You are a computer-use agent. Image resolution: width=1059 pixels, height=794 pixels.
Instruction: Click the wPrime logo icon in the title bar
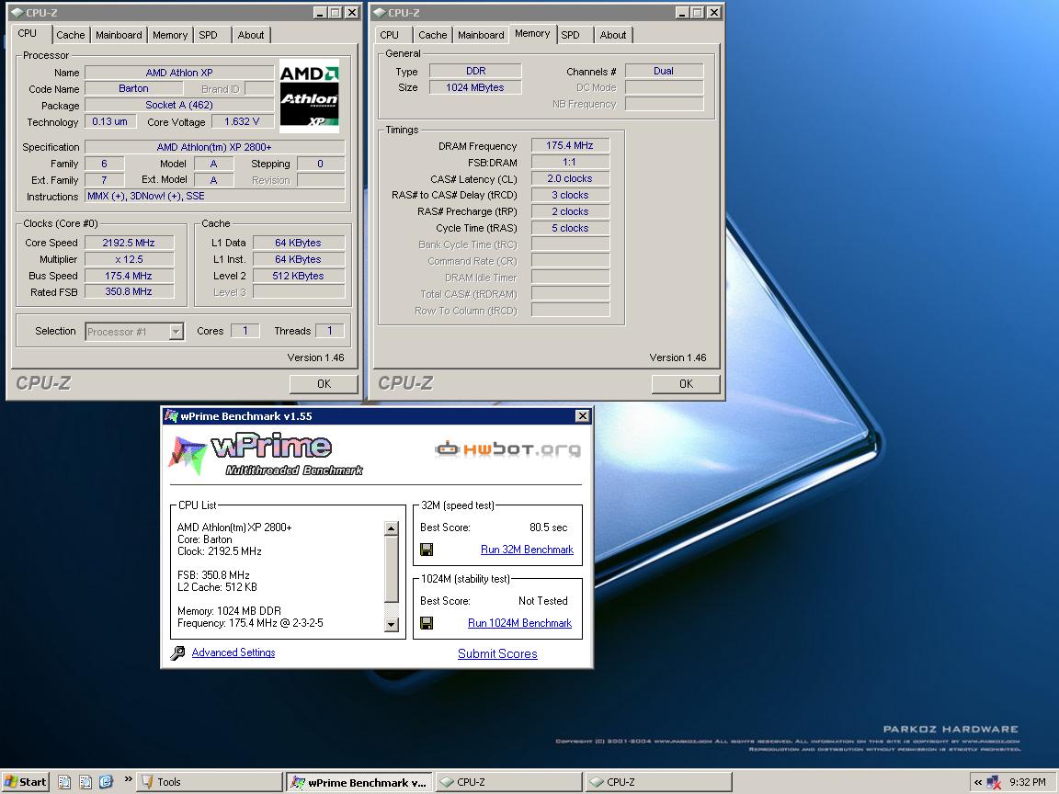coord(171,416)
